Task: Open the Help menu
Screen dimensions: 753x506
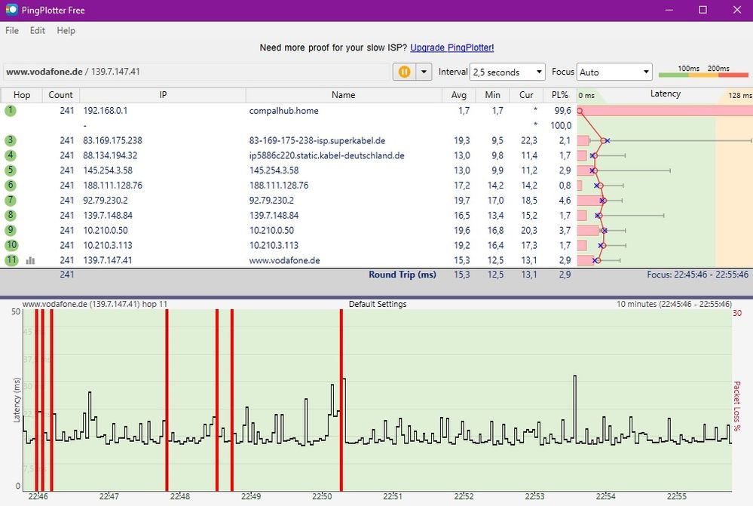Action: tap(66, 31)
